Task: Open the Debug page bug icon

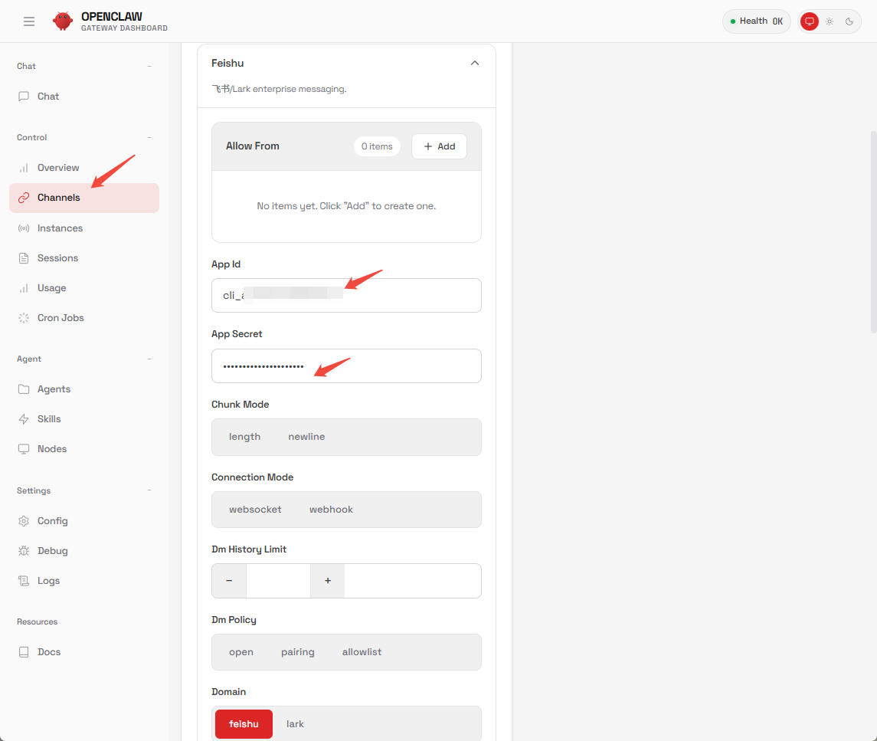Action: [x=24, y=551]
